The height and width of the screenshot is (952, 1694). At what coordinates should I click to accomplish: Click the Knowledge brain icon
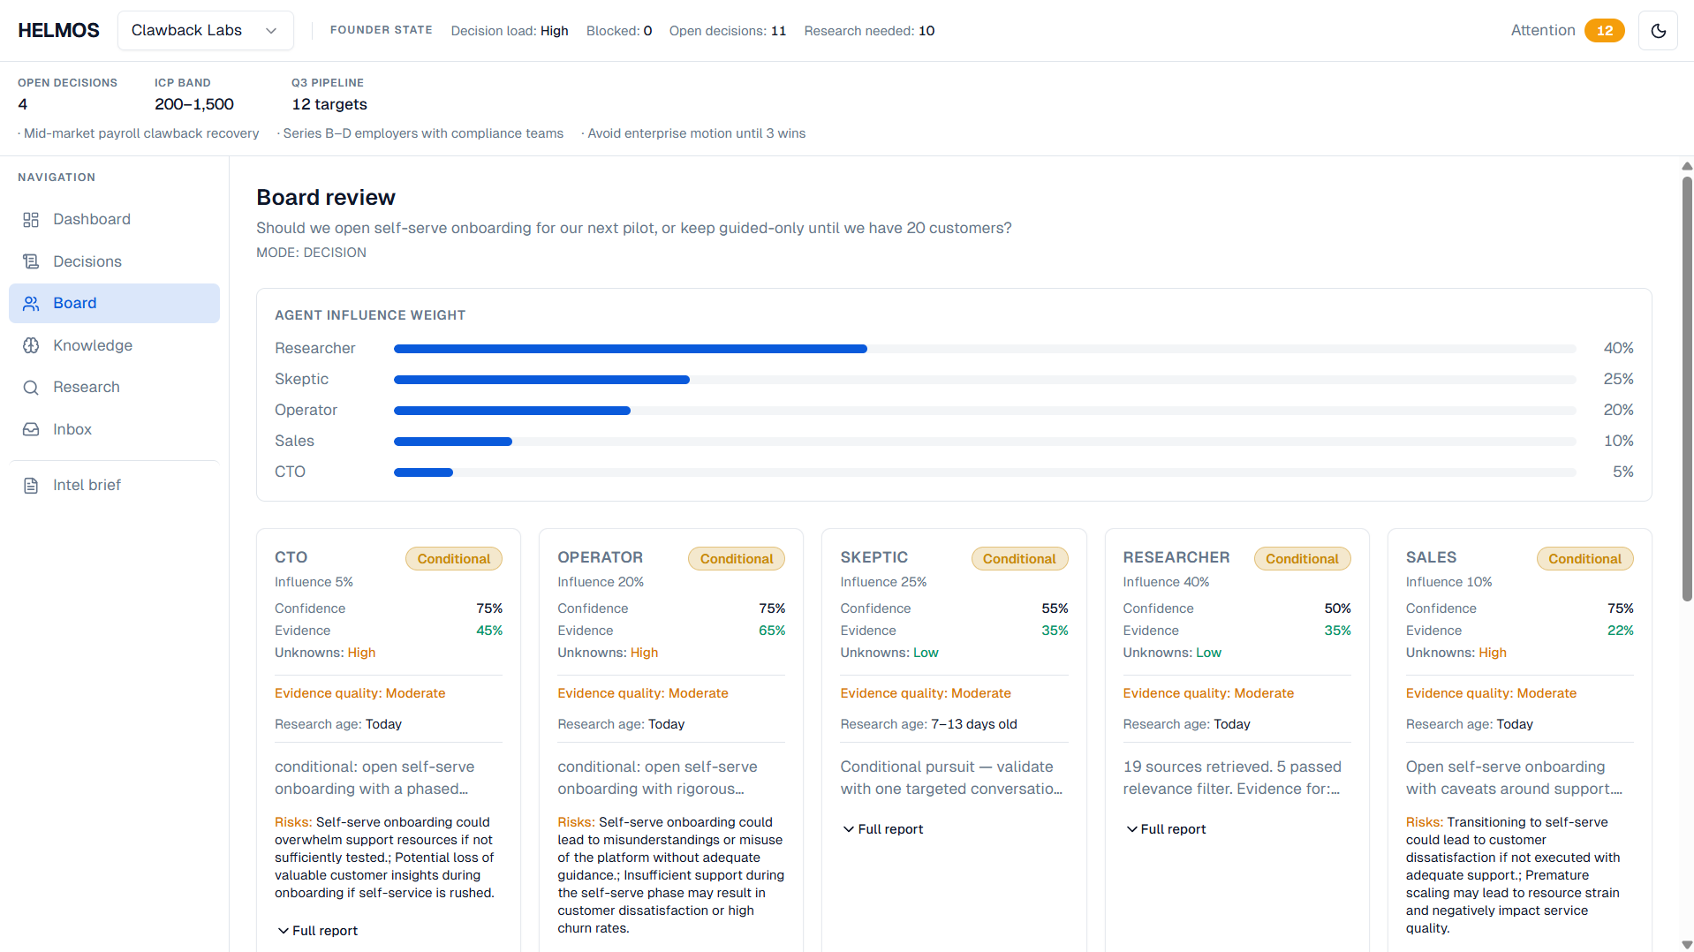(31, 345)
